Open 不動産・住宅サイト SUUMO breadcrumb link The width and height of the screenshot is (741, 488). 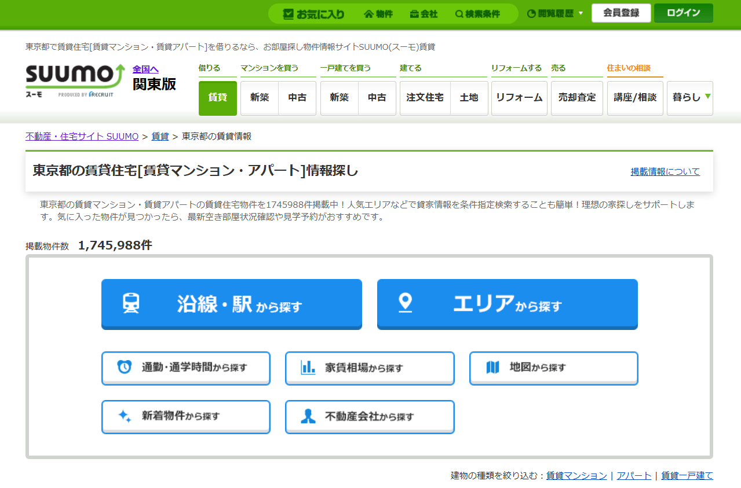82,137
